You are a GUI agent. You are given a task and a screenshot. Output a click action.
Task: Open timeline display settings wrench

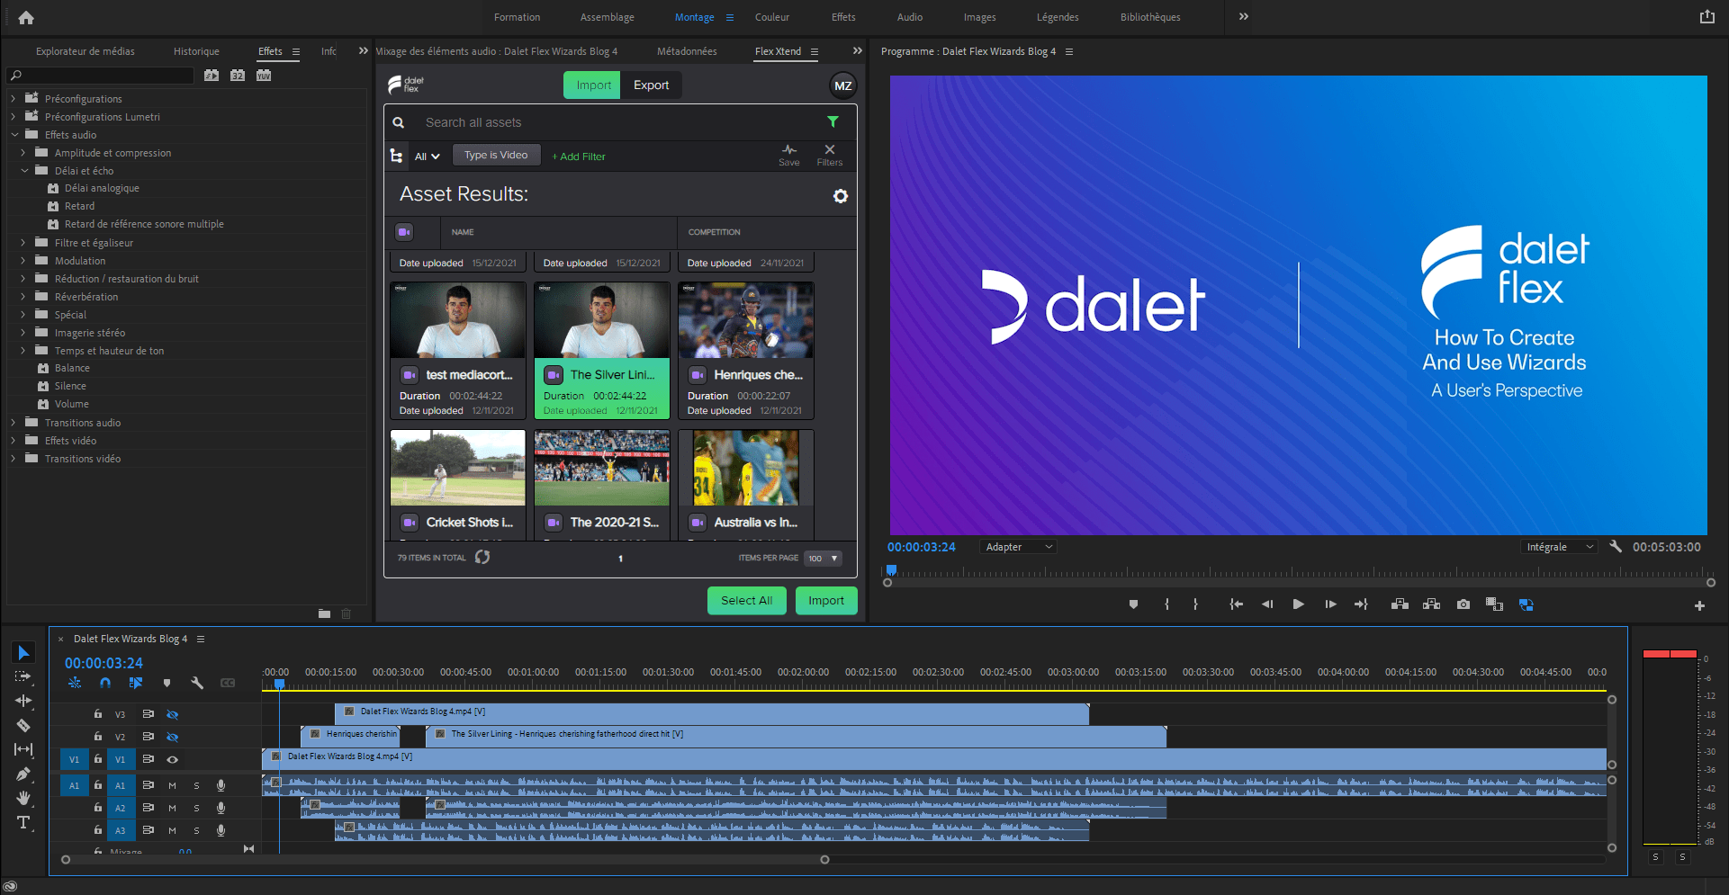coord(197,684)
